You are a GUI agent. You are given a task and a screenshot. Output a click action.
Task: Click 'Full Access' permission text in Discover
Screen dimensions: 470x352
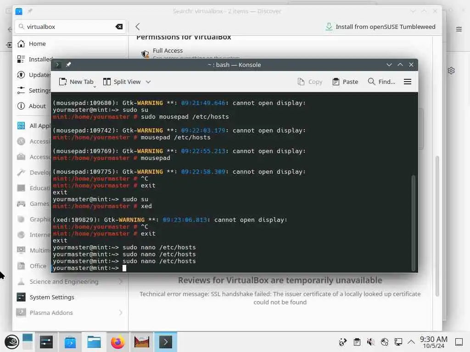168,50
